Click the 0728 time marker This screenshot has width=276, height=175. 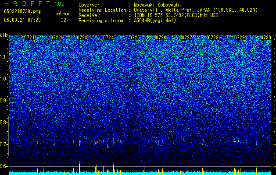click(213, 38)
